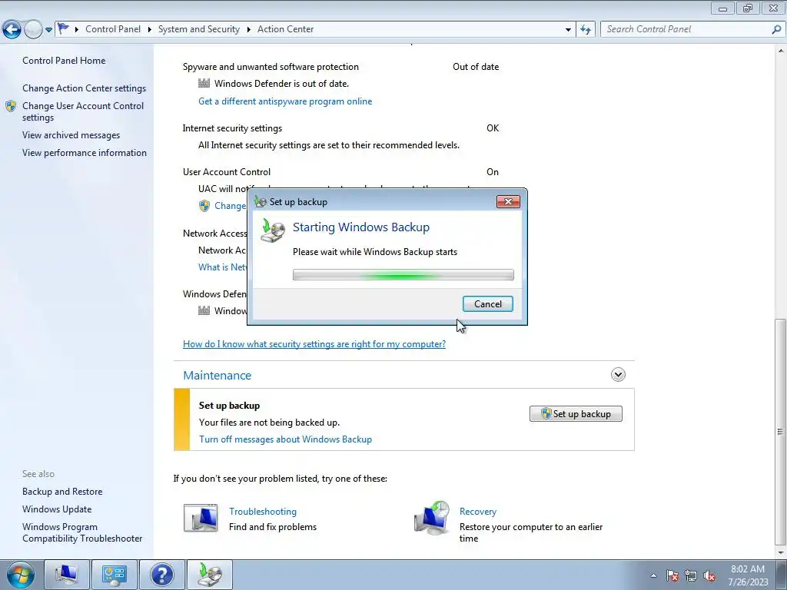The width and height of the screenshot is (787, 590).
Task: Open the Troubleshooting link
Action: click(263, 511)
